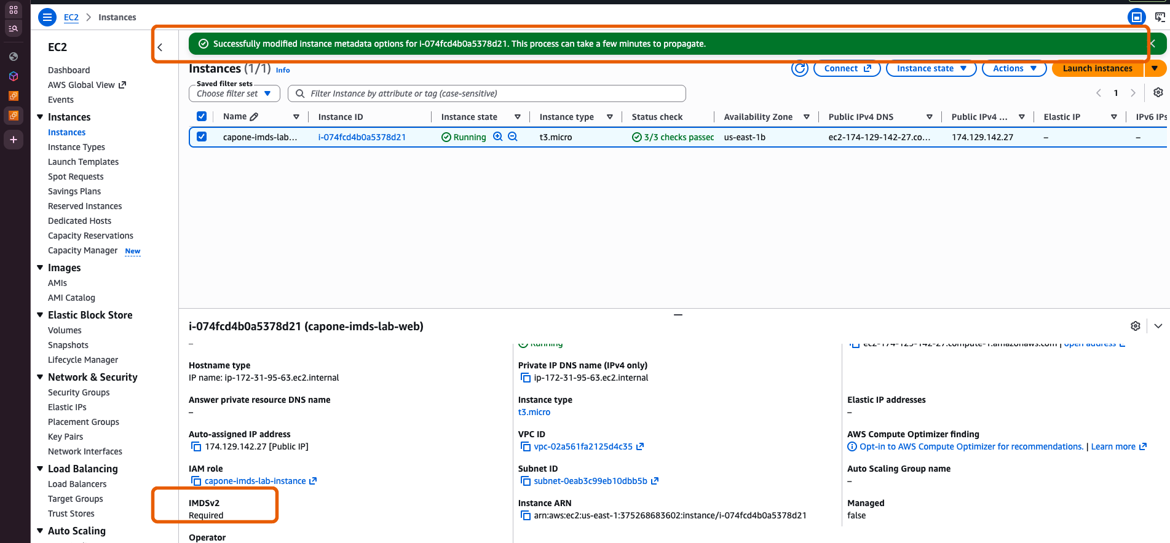
Task: Click the edit pencil icon next to Name
Action: tap(254, 116)
